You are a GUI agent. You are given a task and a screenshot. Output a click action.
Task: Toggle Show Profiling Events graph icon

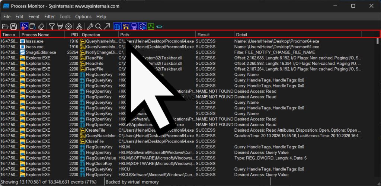[151, 26]
